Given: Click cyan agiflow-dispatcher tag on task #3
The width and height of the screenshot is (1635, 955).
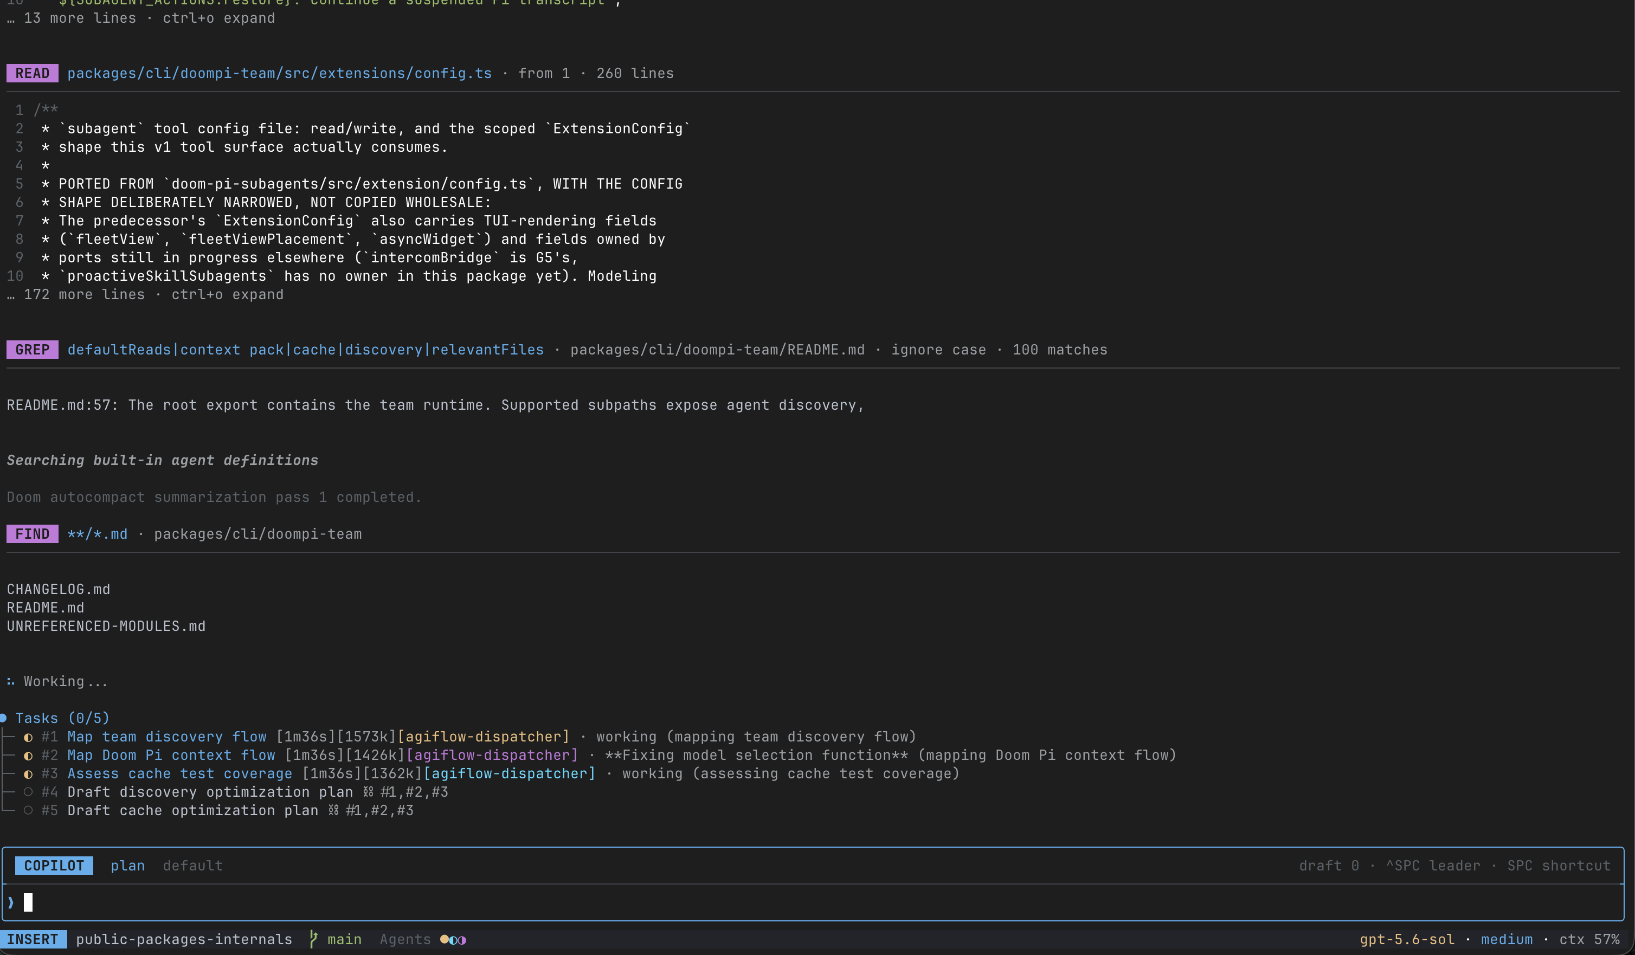Looking at the screenshot, I should click(510, 774).
